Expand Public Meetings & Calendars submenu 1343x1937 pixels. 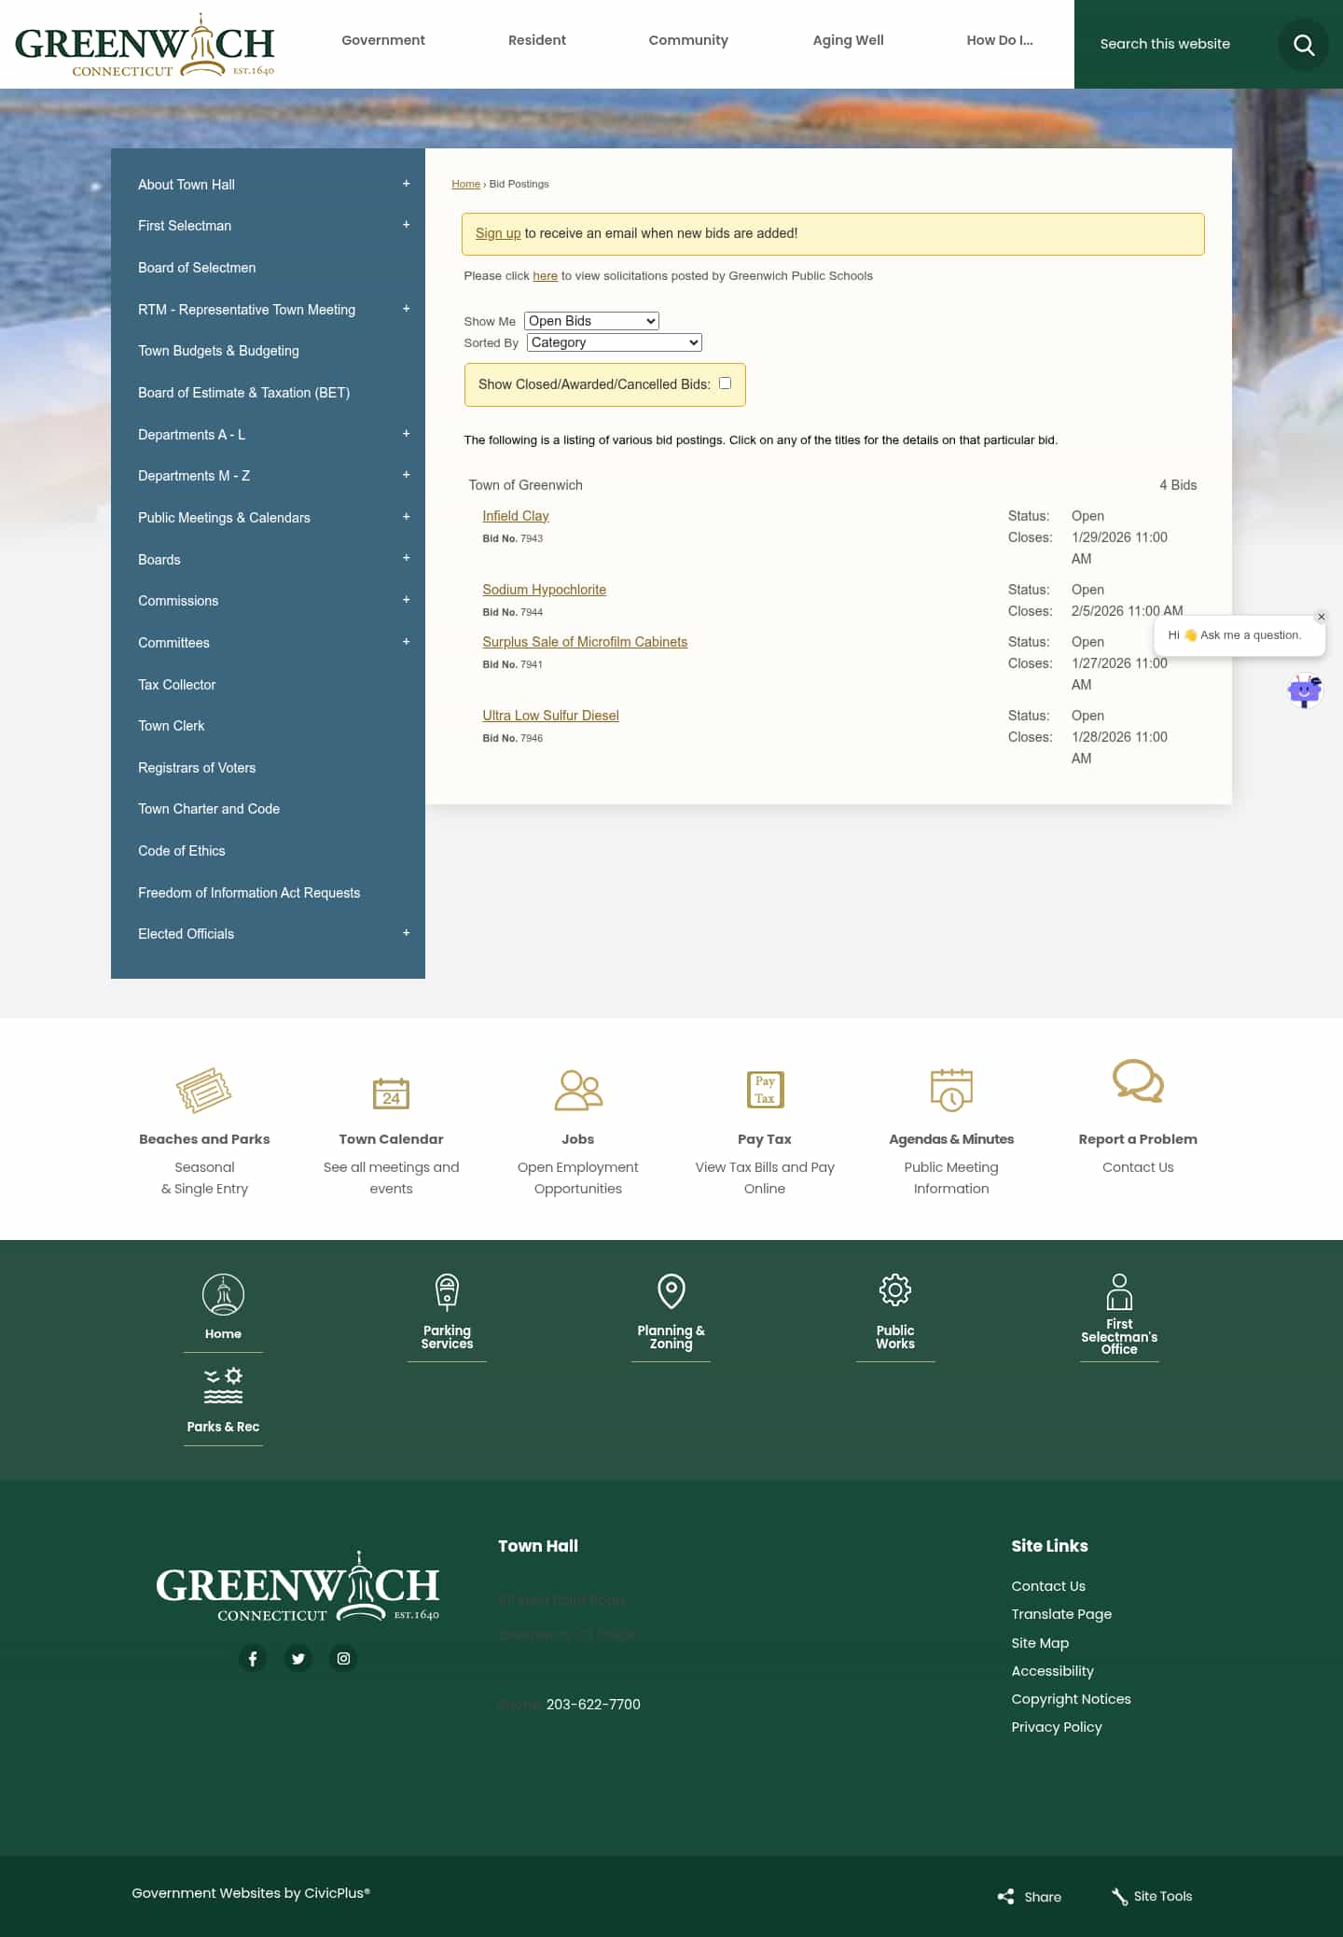point(406,517)
